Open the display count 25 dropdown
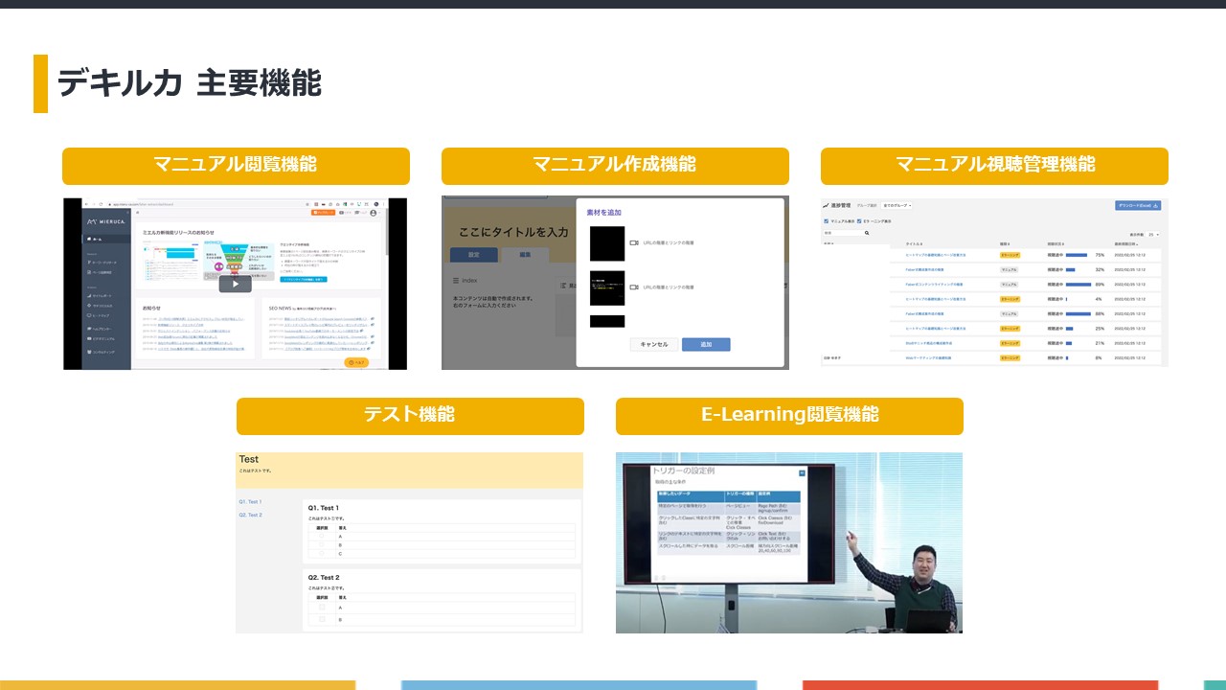 (1153, 234)
